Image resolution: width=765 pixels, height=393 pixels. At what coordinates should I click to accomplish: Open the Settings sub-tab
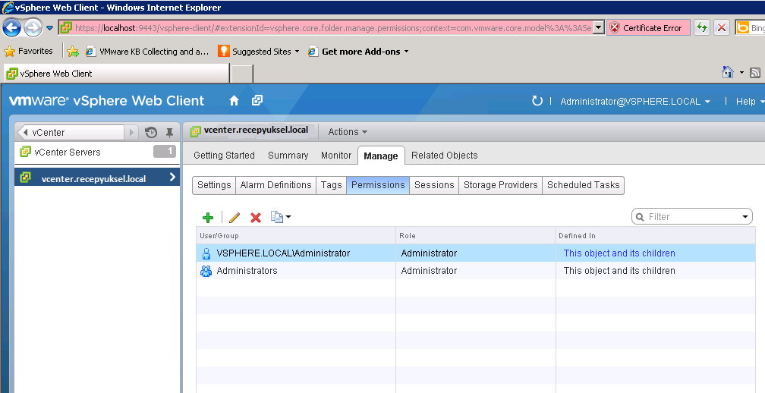click(214, 185)
